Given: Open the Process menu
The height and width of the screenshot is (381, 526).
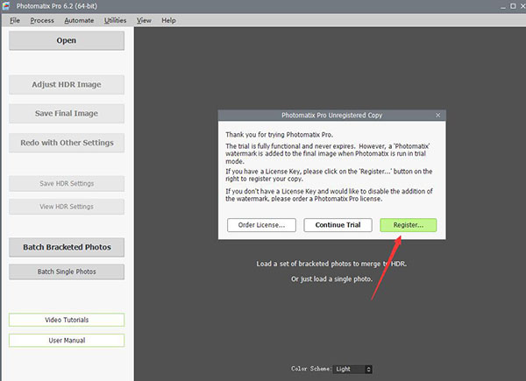Looking at the screenshot, I should 42,20.
